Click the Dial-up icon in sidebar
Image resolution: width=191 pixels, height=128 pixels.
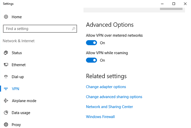point(6,77)
